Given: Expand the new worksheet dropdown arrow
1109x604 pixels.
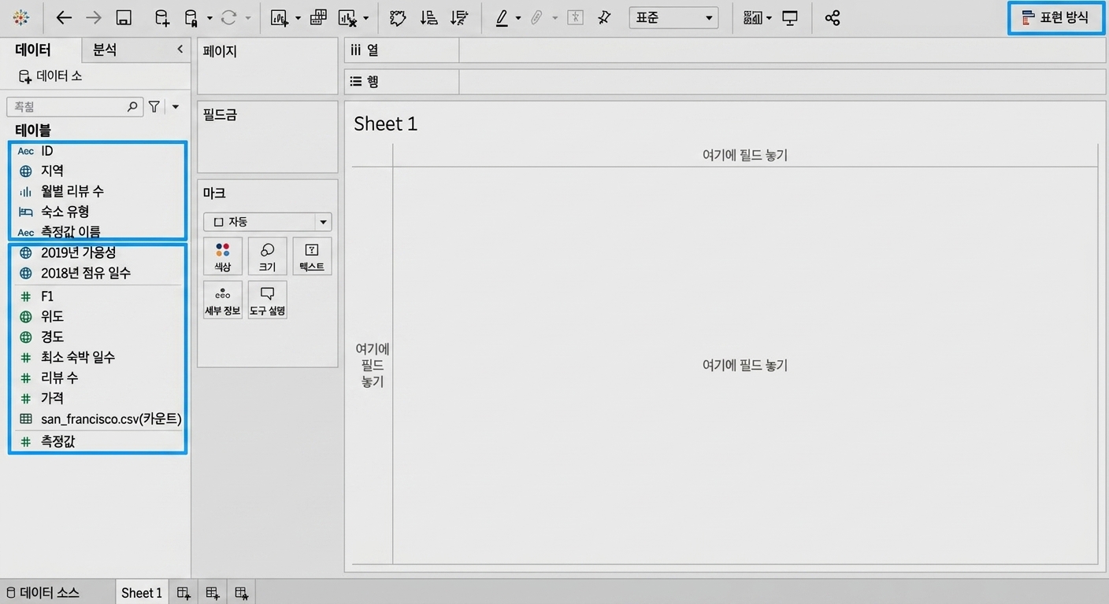Looking at the screenshot, I should [x=298, y=18].
